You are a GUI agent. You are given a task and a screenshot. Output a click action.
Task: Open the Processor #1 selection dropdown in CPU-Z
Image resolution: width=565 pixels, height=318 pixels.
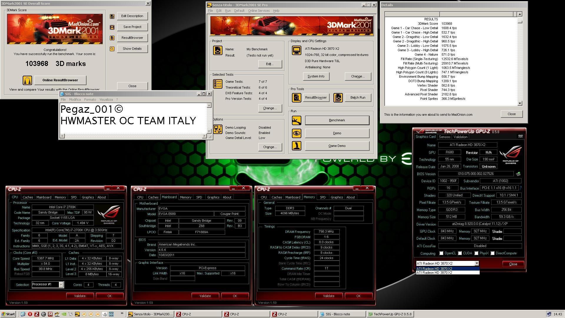coord(61,284)
